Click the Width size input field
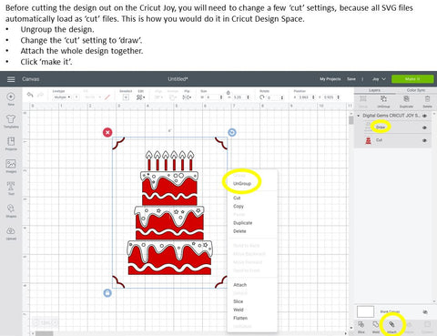 pos(212,97)
